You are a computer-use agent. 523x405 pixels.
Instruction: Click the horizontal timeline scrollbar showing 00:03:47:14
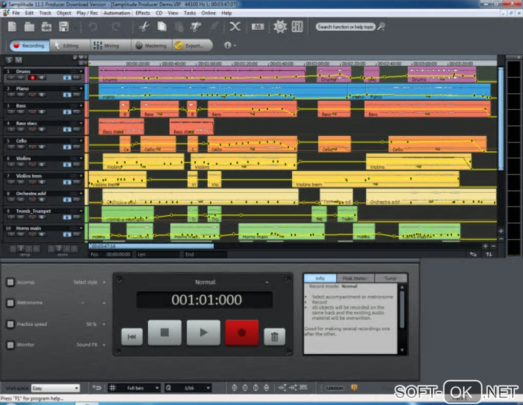coord(151,246)
